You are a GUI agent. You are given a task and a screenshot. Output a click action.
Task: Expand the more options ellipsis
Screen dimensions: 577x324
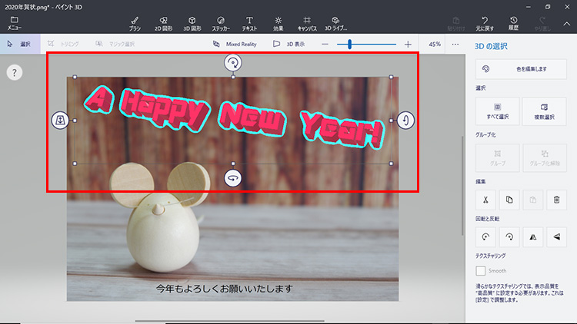455,45
